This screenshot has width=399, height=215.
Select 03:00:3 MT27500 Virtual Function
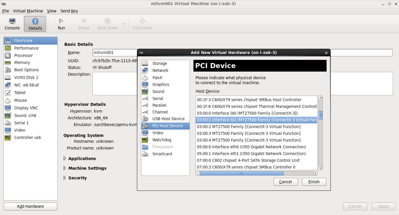(257, 133)
